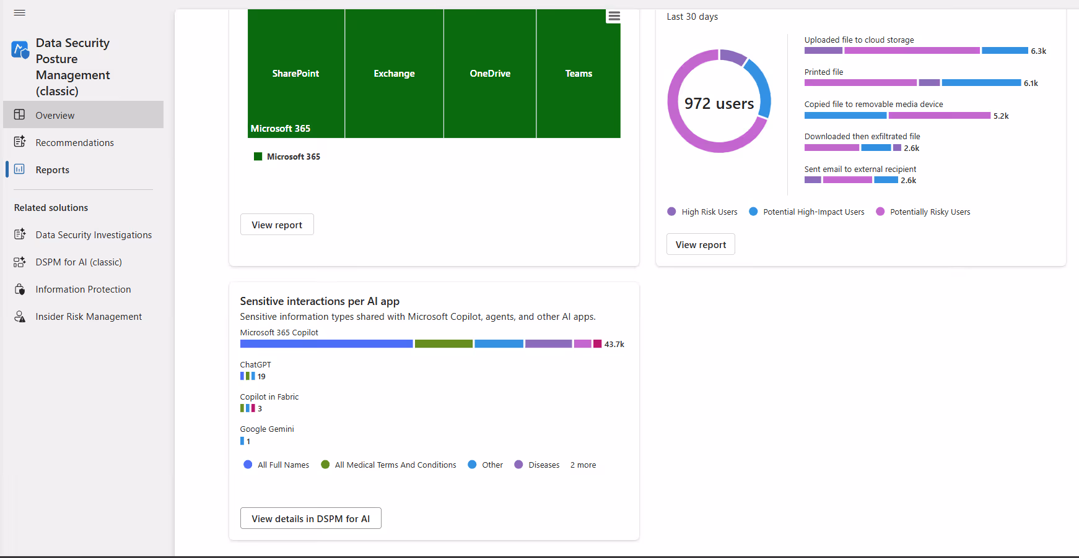The width and height of the screenshot is (1079, 558).
Task: Click the Microsoft 365 Copilot interactions bar
Action: pyautogui.click(x=421, y=344)
